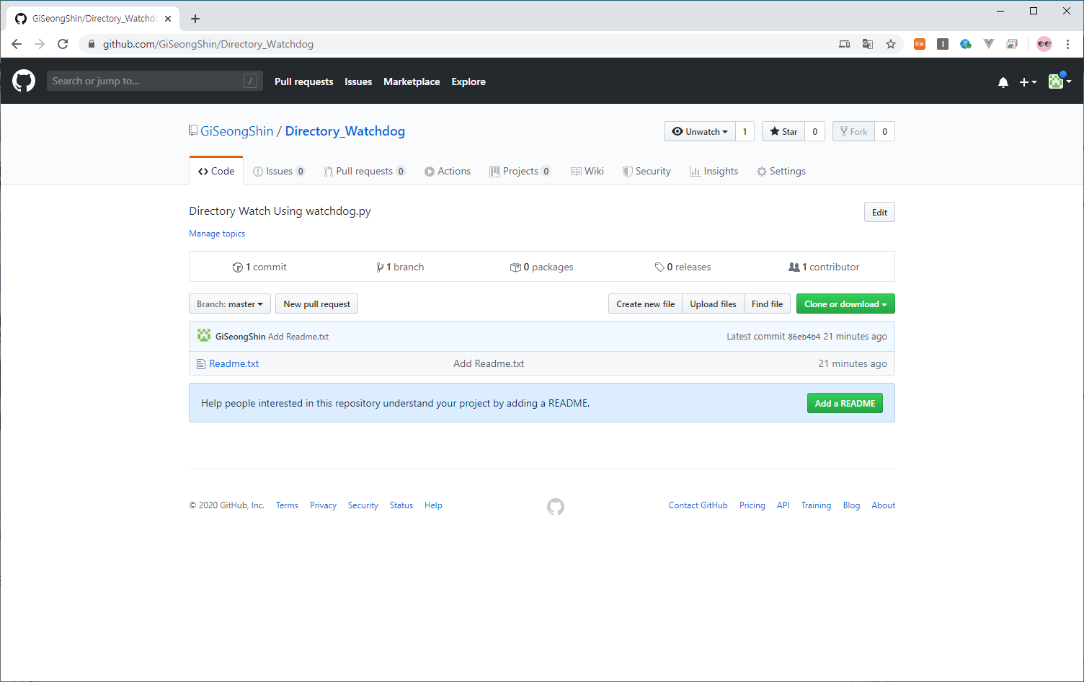The width and height of the screenshot is (1084, 682).
Task: View 0 releases
Action: click(683, 267)
